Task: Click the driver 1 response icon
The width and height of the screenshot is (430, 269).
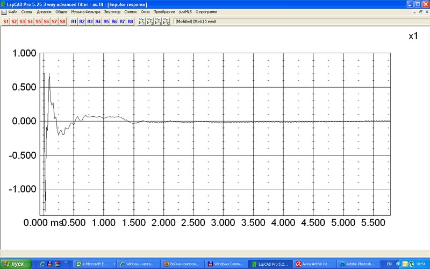Action: click(141, 22)
